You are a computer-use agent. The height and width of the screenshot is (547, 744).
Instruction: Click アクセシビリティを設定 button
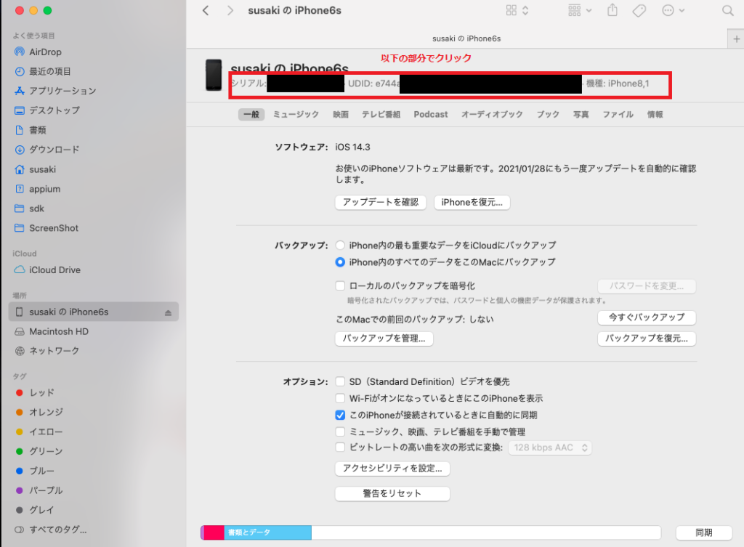coord(392,469)
